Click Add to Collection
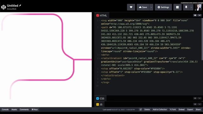Screen dimensions: 203x114 click(x=160, y=110)
